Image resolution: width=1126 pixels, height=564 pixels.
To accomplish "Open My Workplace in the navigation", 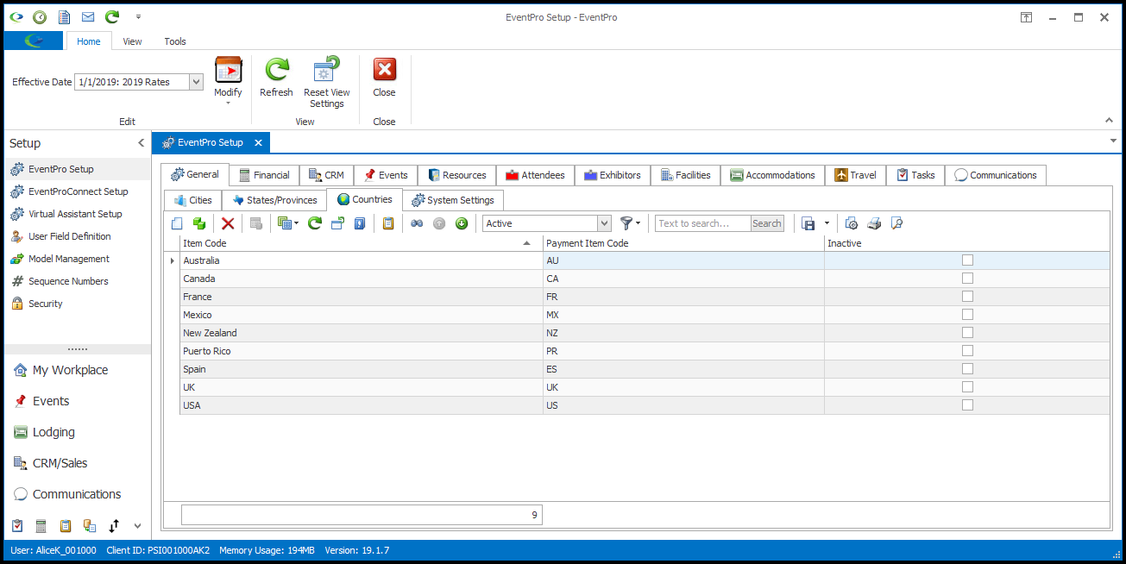I will point(70,370).
